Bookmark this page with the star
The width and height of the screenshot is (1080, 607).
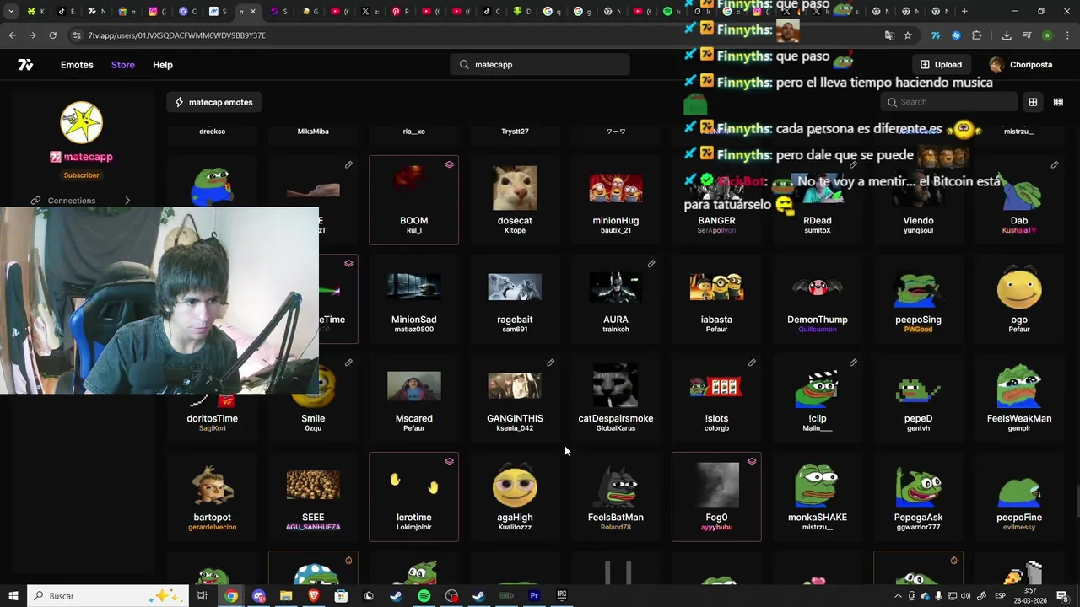[908, 35]
